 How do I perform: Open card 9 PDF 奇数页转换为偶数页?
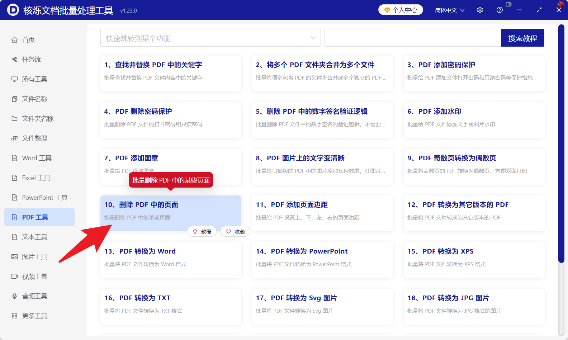click(x=474, y=167)
